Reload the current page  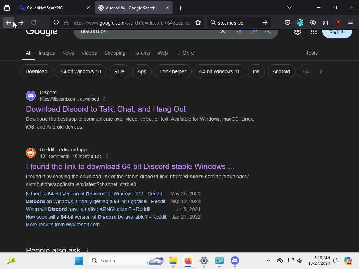(x=34, y=22)
